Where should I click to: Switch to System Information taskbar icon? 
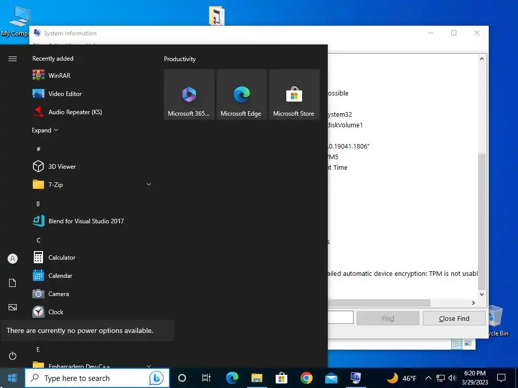click(x=356, y=378)
